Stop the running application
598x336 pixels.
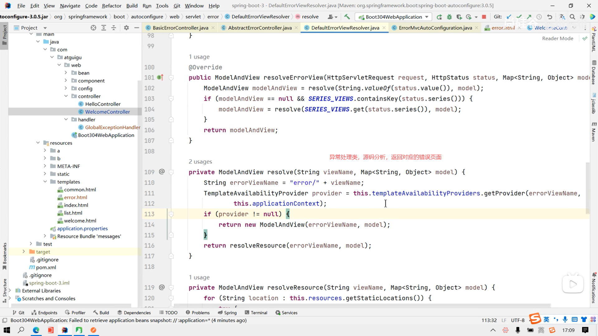(x=484, y=17)
